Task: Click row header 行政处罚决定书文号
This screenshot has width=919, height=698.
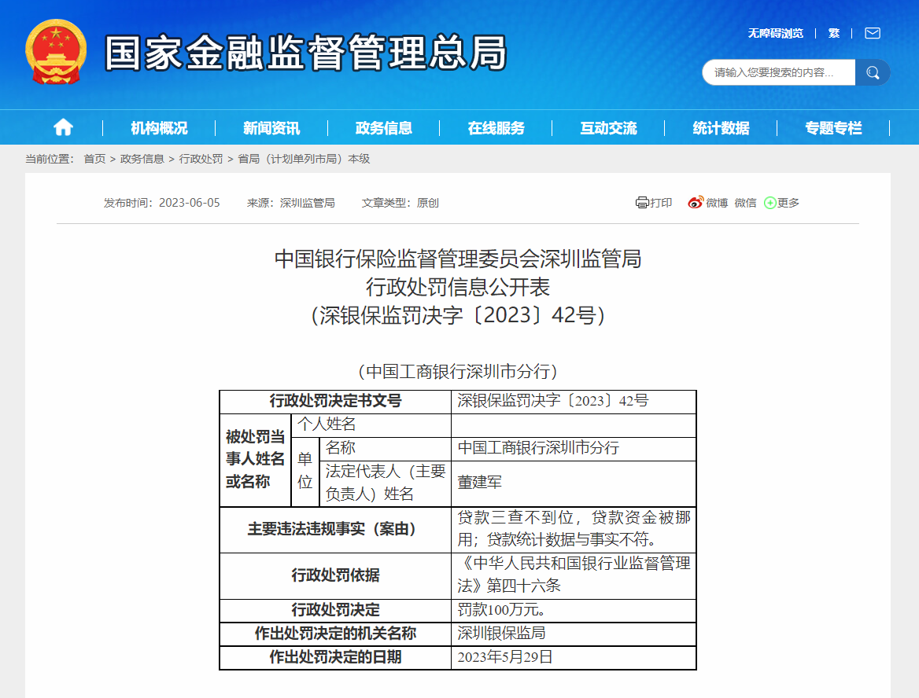Action: coord(335,401)
